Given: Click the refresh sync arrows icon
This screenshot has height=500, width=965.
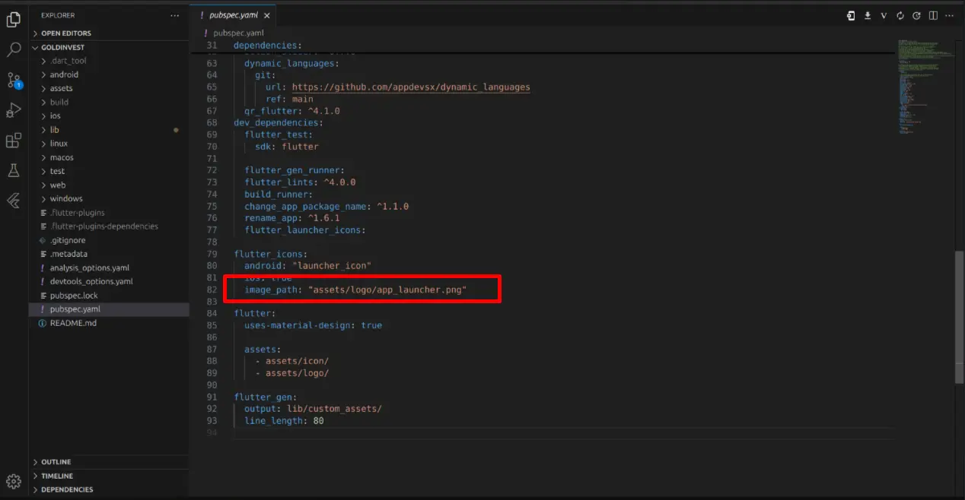Looking at the screenshot, I should click(x=900, y=15).
